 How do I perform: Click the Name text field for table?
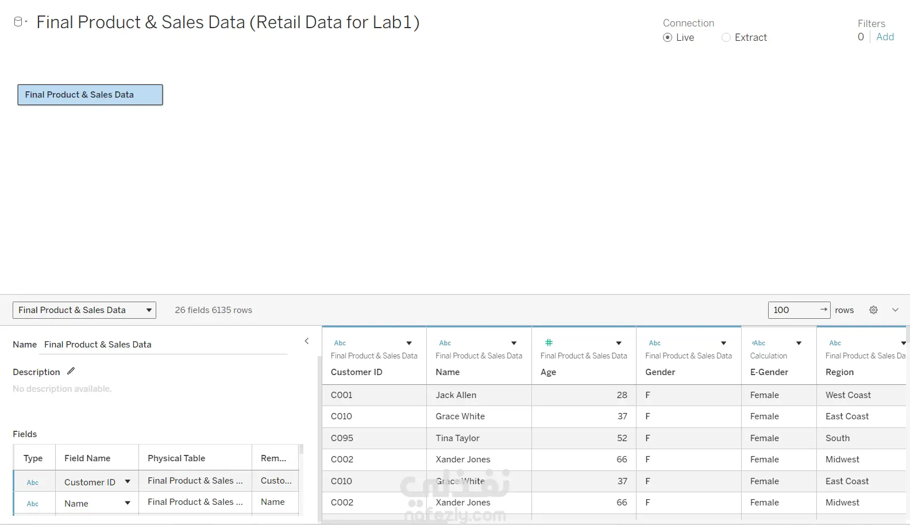(165, 345)
